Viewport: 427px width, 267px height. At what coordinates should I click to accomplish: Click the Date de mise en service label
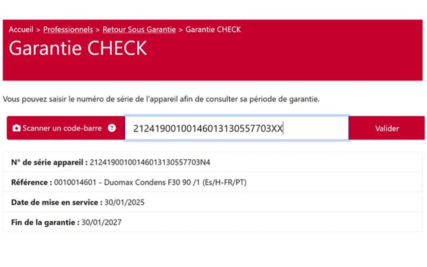[x=57, y=202]
